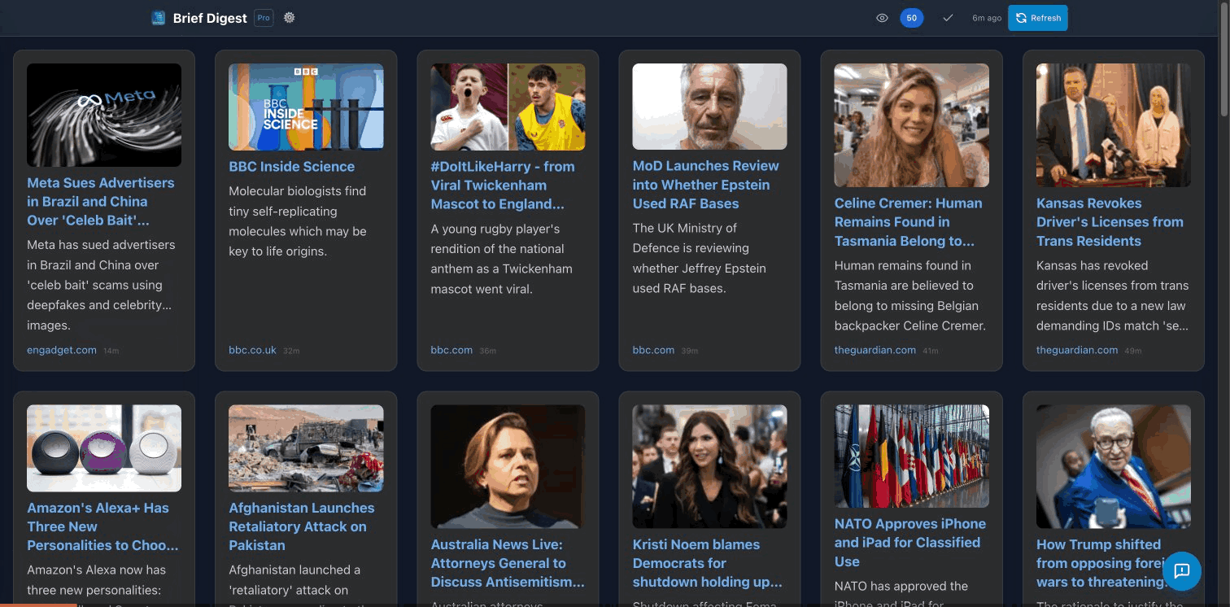Click the '6m ago' last updated text

click(x=987, y=18)
